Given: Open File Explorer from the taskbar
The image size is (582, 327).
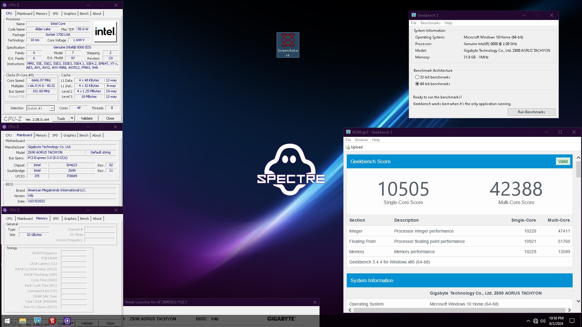Looking at the screenshot, I should coord(22,321).
